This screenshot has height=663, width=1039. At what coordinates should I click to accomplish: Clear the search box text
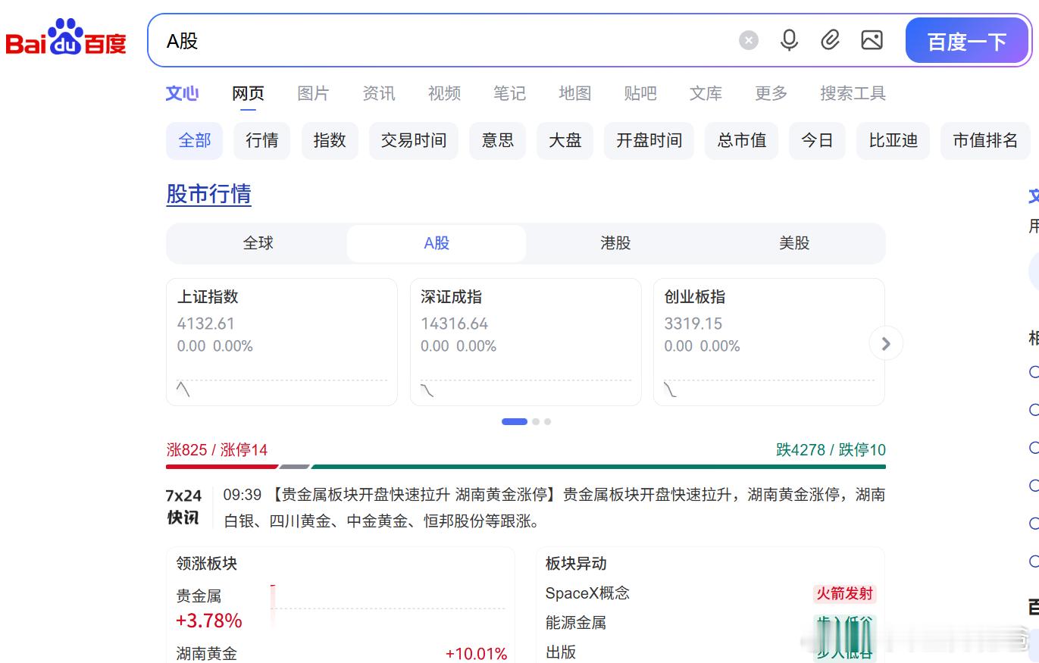coord(749,40)
